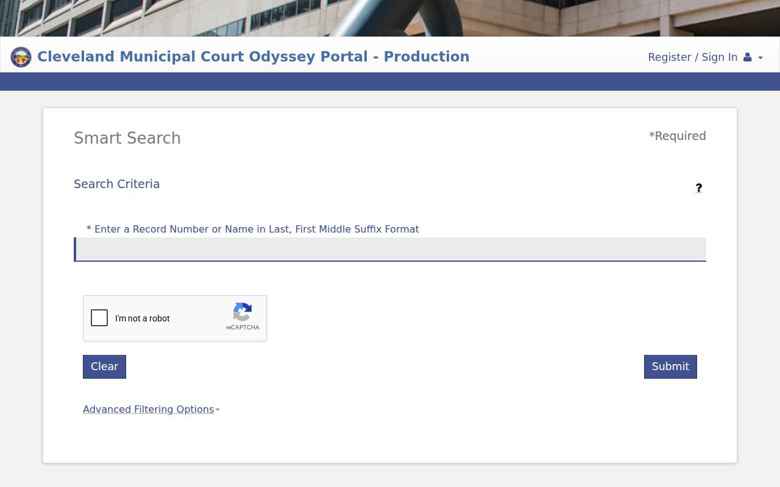This screenshot has height=487, width=780.
Task: Click the reCAPTCHA logo icon
Action: 243,312
